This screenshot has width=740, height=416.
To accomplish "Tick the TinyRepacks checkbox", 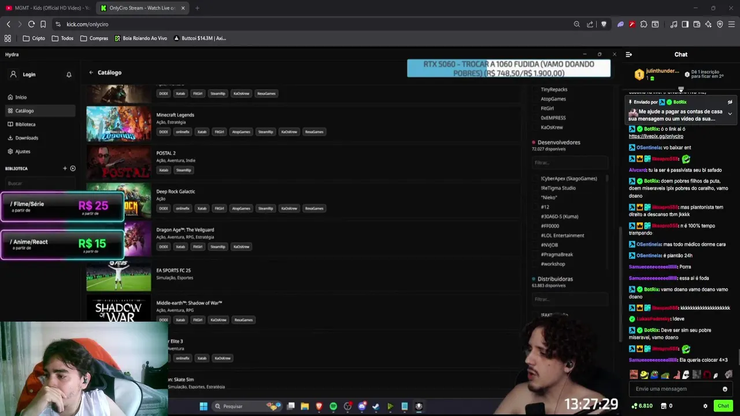I will 535,90.
